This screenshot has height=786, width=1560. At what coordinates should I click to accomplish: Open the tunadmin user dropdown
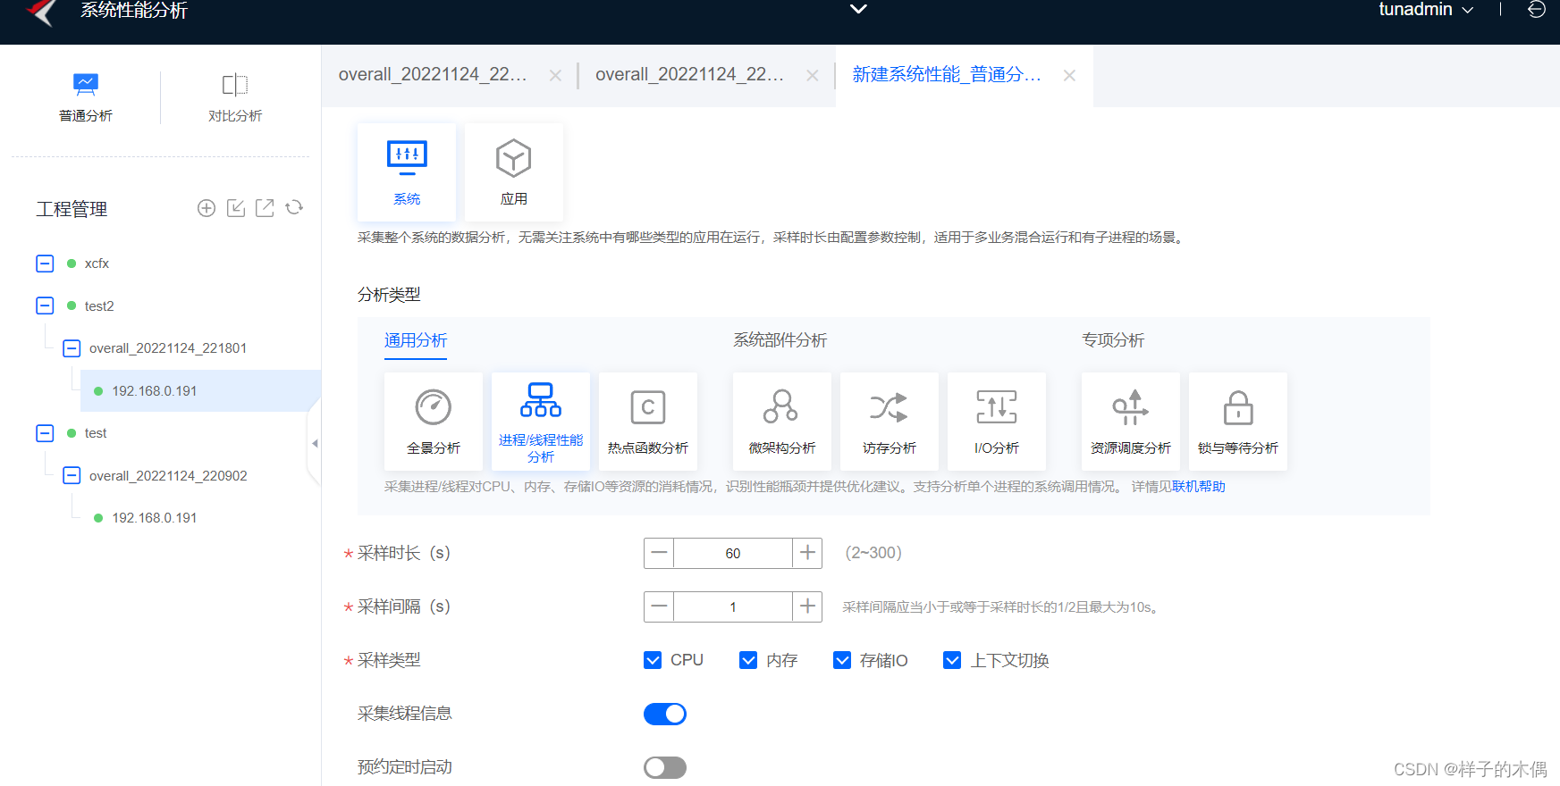pyautogui.click(x=1426, y=10)
